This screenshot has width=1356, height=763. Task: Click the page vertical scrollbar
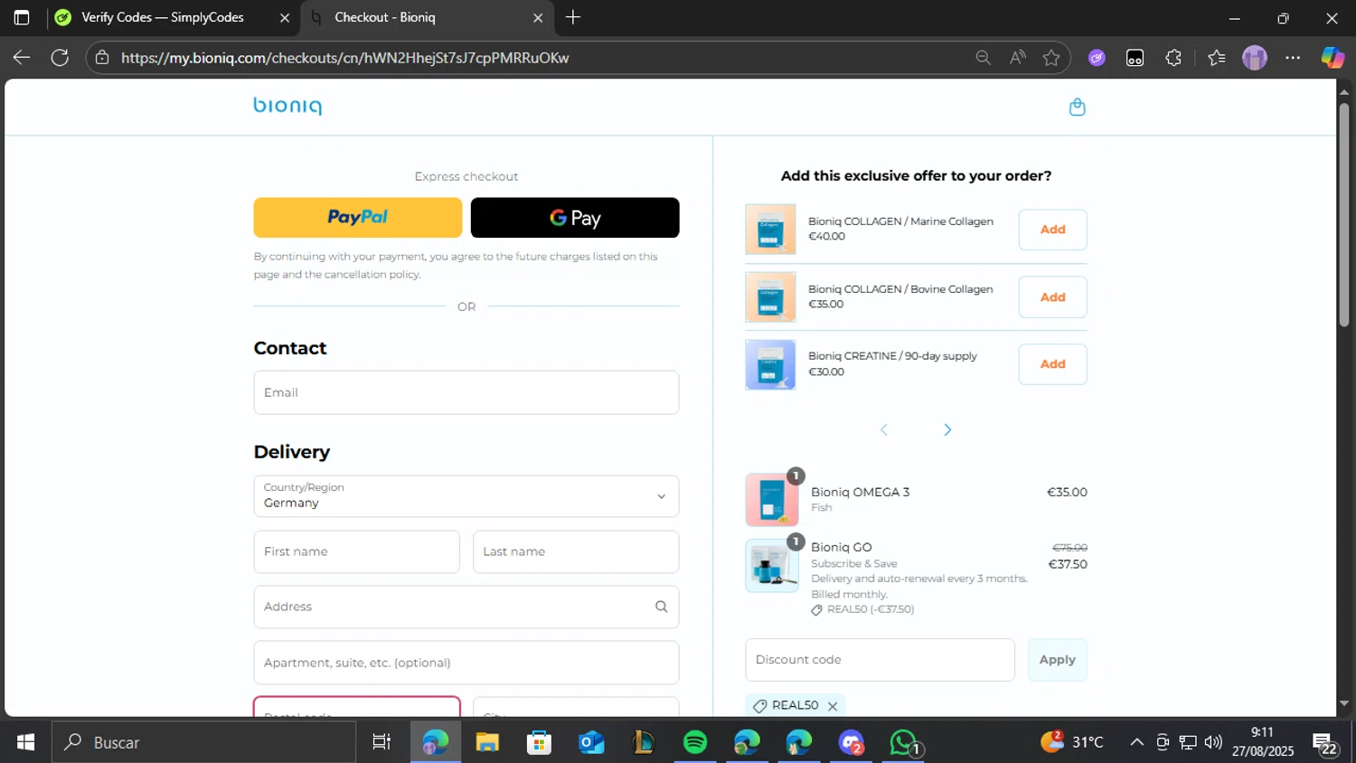1344,215
